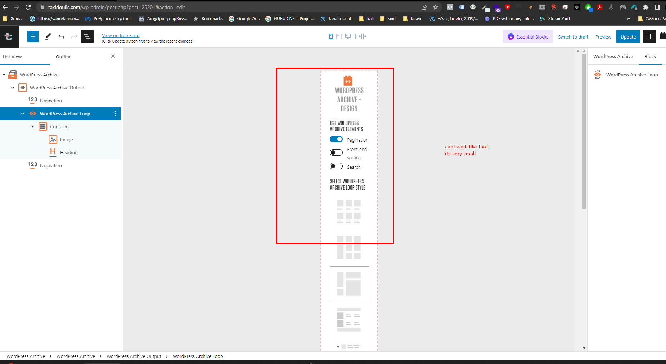Click the Adobe Acrobat extension icon
The width and height of the screenshot is (666, 364).
(x=600, y=7)
